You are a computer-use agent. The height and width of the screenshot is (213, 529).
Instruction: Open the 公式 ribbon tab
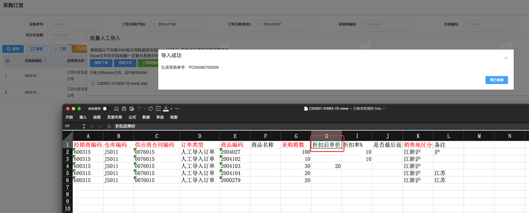(132, 117)
